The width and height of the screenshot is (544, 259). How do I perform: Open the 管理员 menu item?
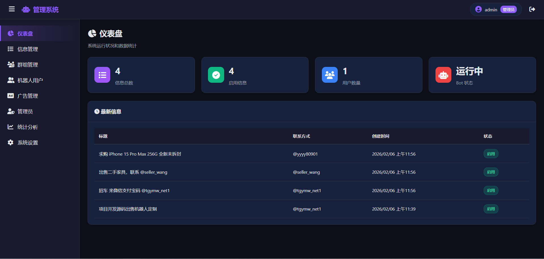[25, 111]
